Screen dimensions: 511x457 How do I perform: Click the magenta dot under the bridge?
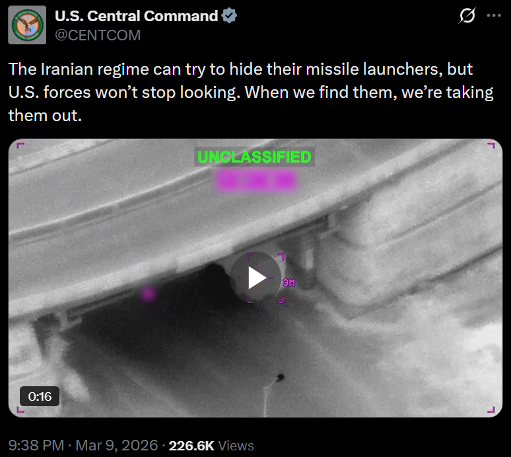(148, 294)
